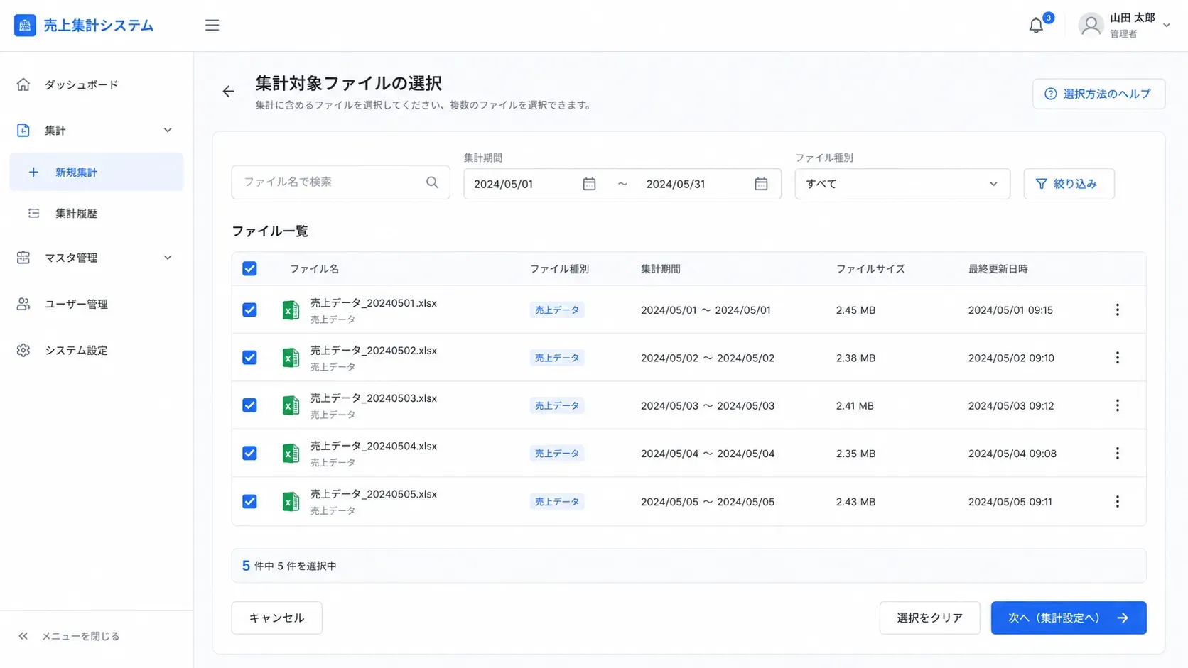Image resolution: width=1188 pixels, height=668 pixels.
Task: Click 売上データ tag in 20240503 row
Action: click(557, 405)
